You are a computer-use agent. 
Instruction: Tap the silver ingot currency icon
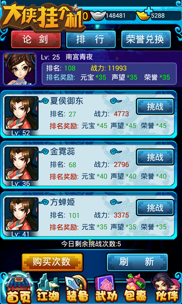(98, 15)
